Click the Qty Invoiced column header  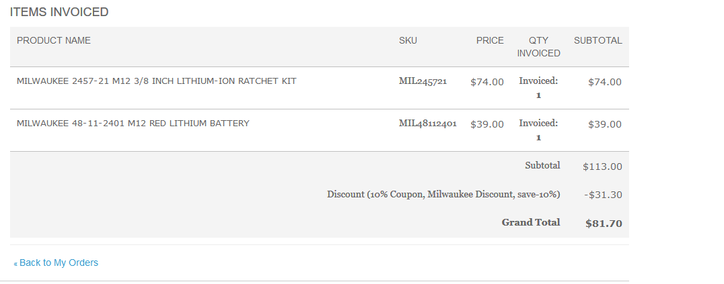tap(538, 46)
